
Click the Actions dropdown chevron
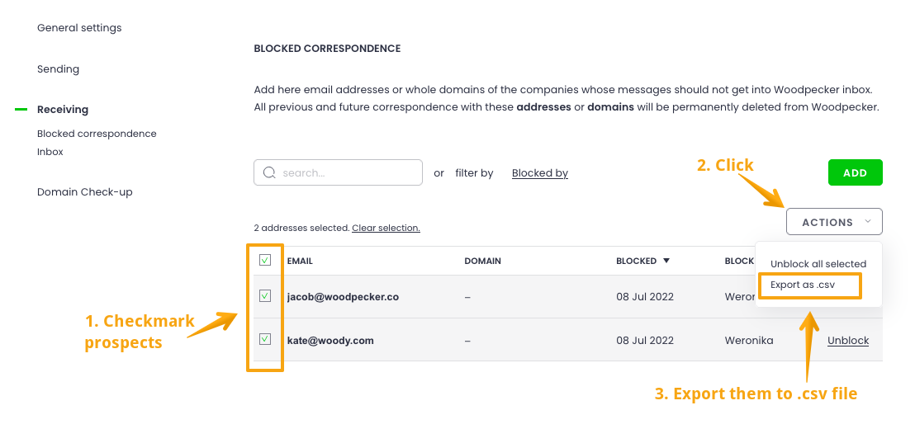[x=867, y=222]
